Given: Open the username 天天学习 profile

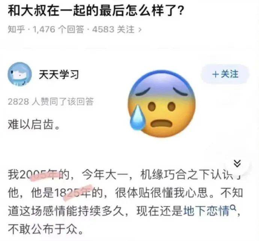Looking at the screenshot, I should pos(59,74).
